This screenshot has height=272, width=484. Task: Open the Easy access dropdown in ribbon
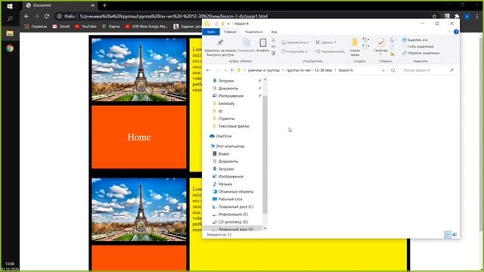pyautogui.click(x=366, y=47)
